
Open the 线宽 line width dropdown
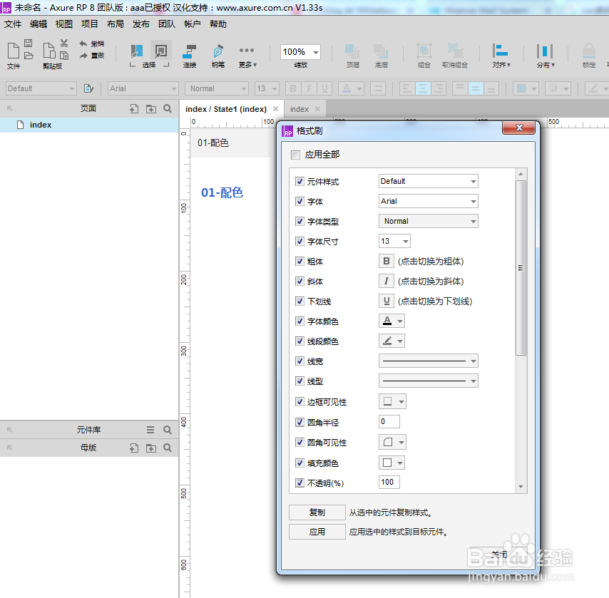click(429, 361)
